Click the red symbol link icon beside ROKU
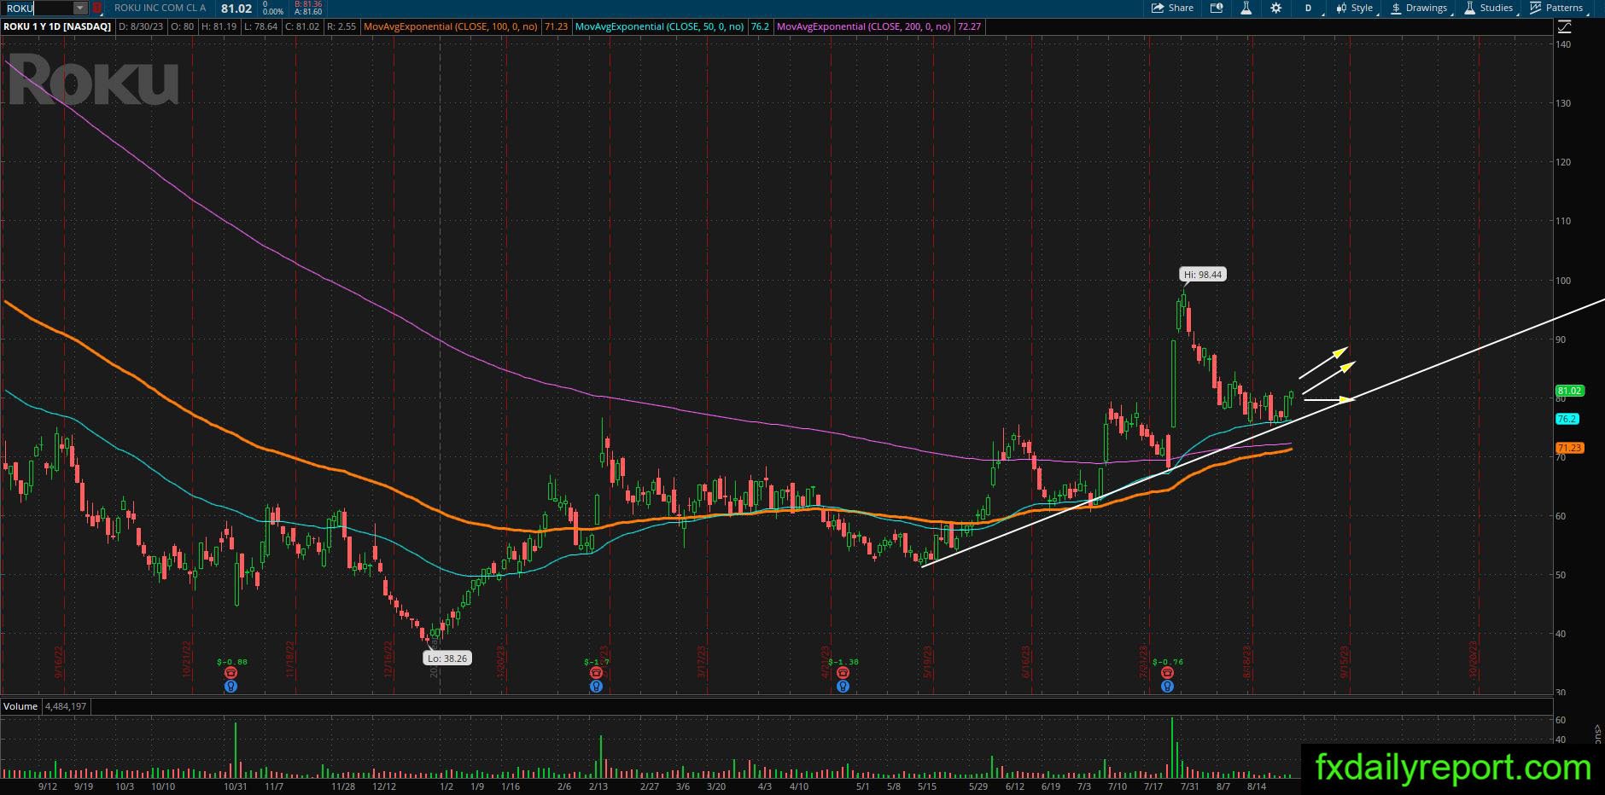 click(97, 9)
